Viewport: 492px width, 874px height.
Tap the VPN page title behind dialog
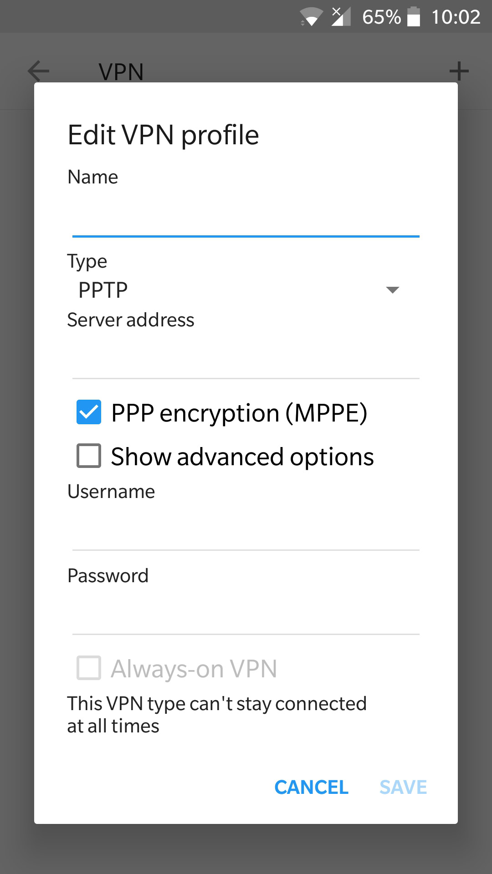121,72
